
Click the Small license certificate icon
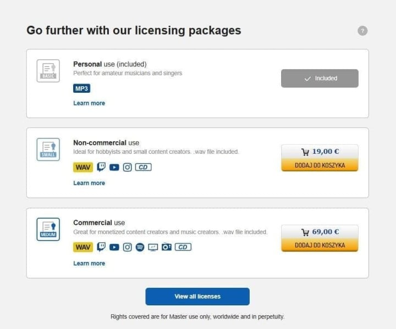48,149
